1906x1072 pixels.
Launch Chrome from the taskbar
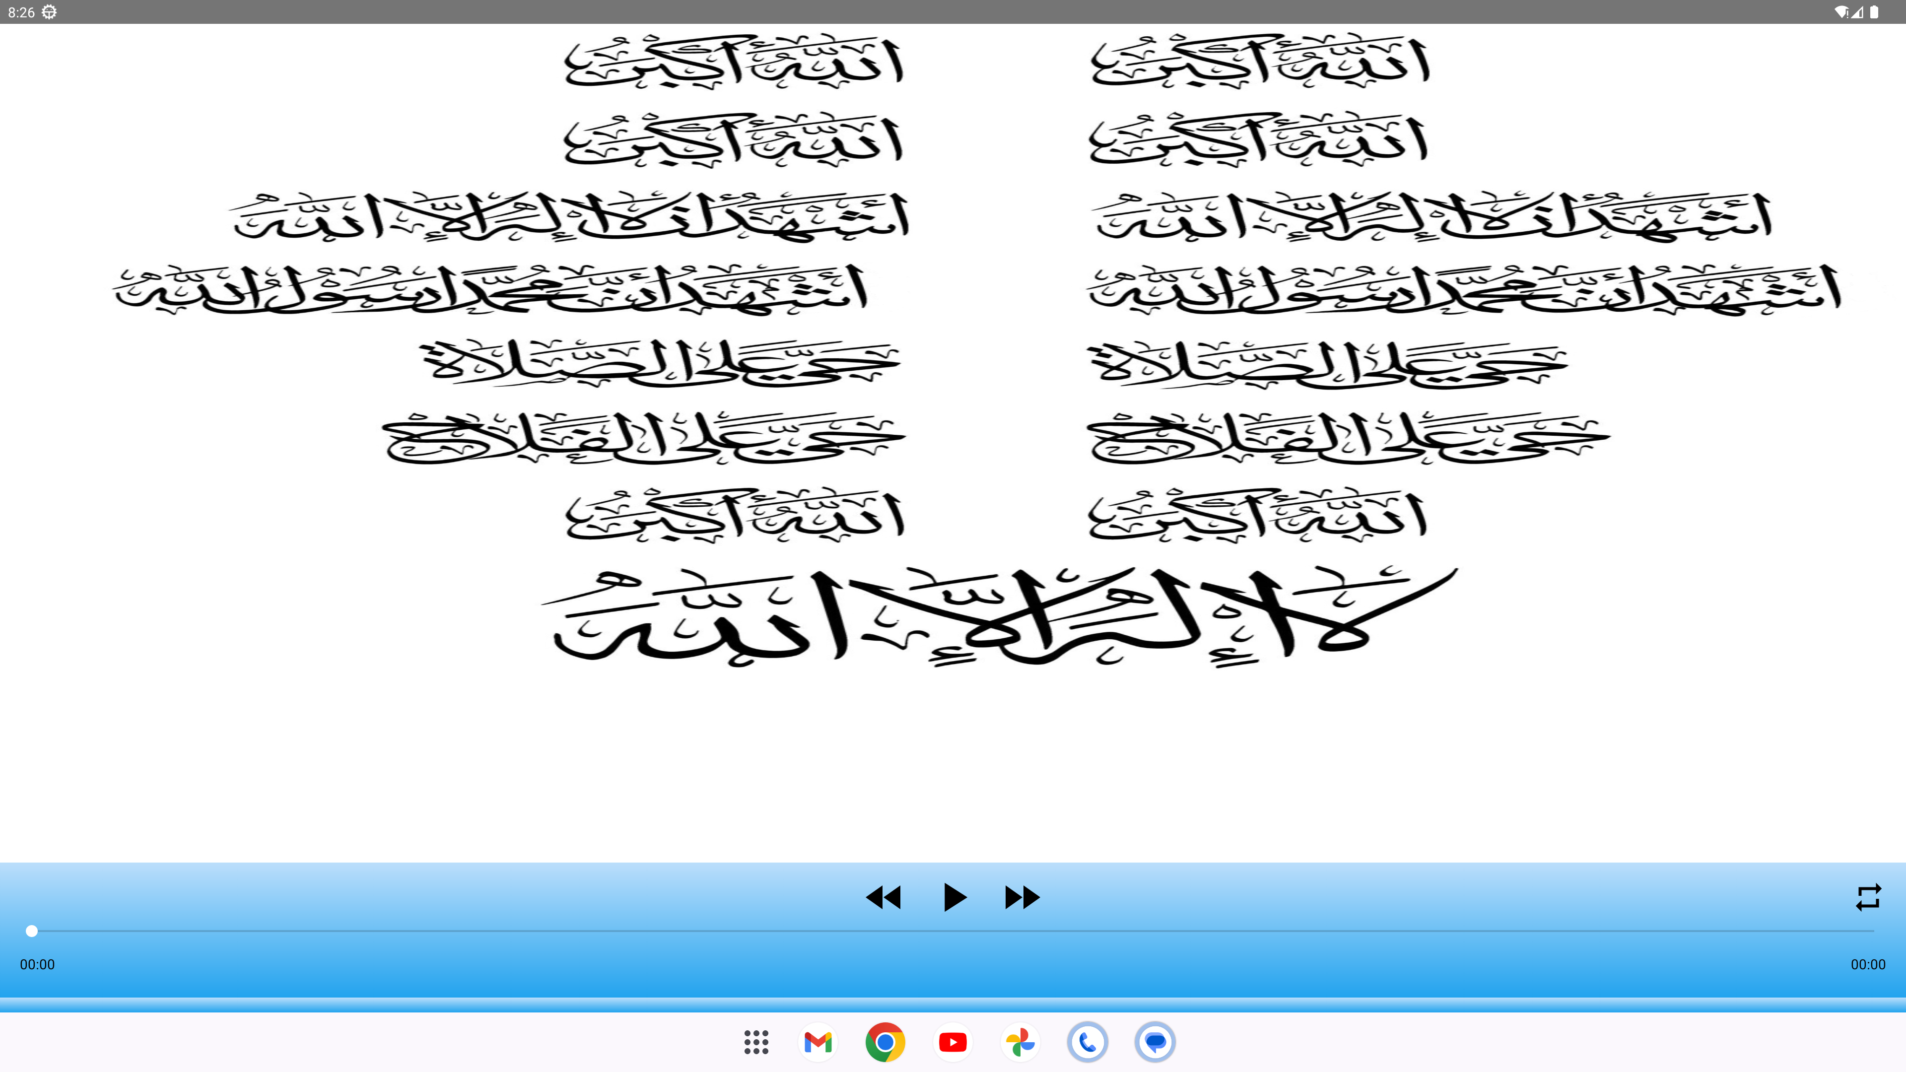[x=885, y=1042]
